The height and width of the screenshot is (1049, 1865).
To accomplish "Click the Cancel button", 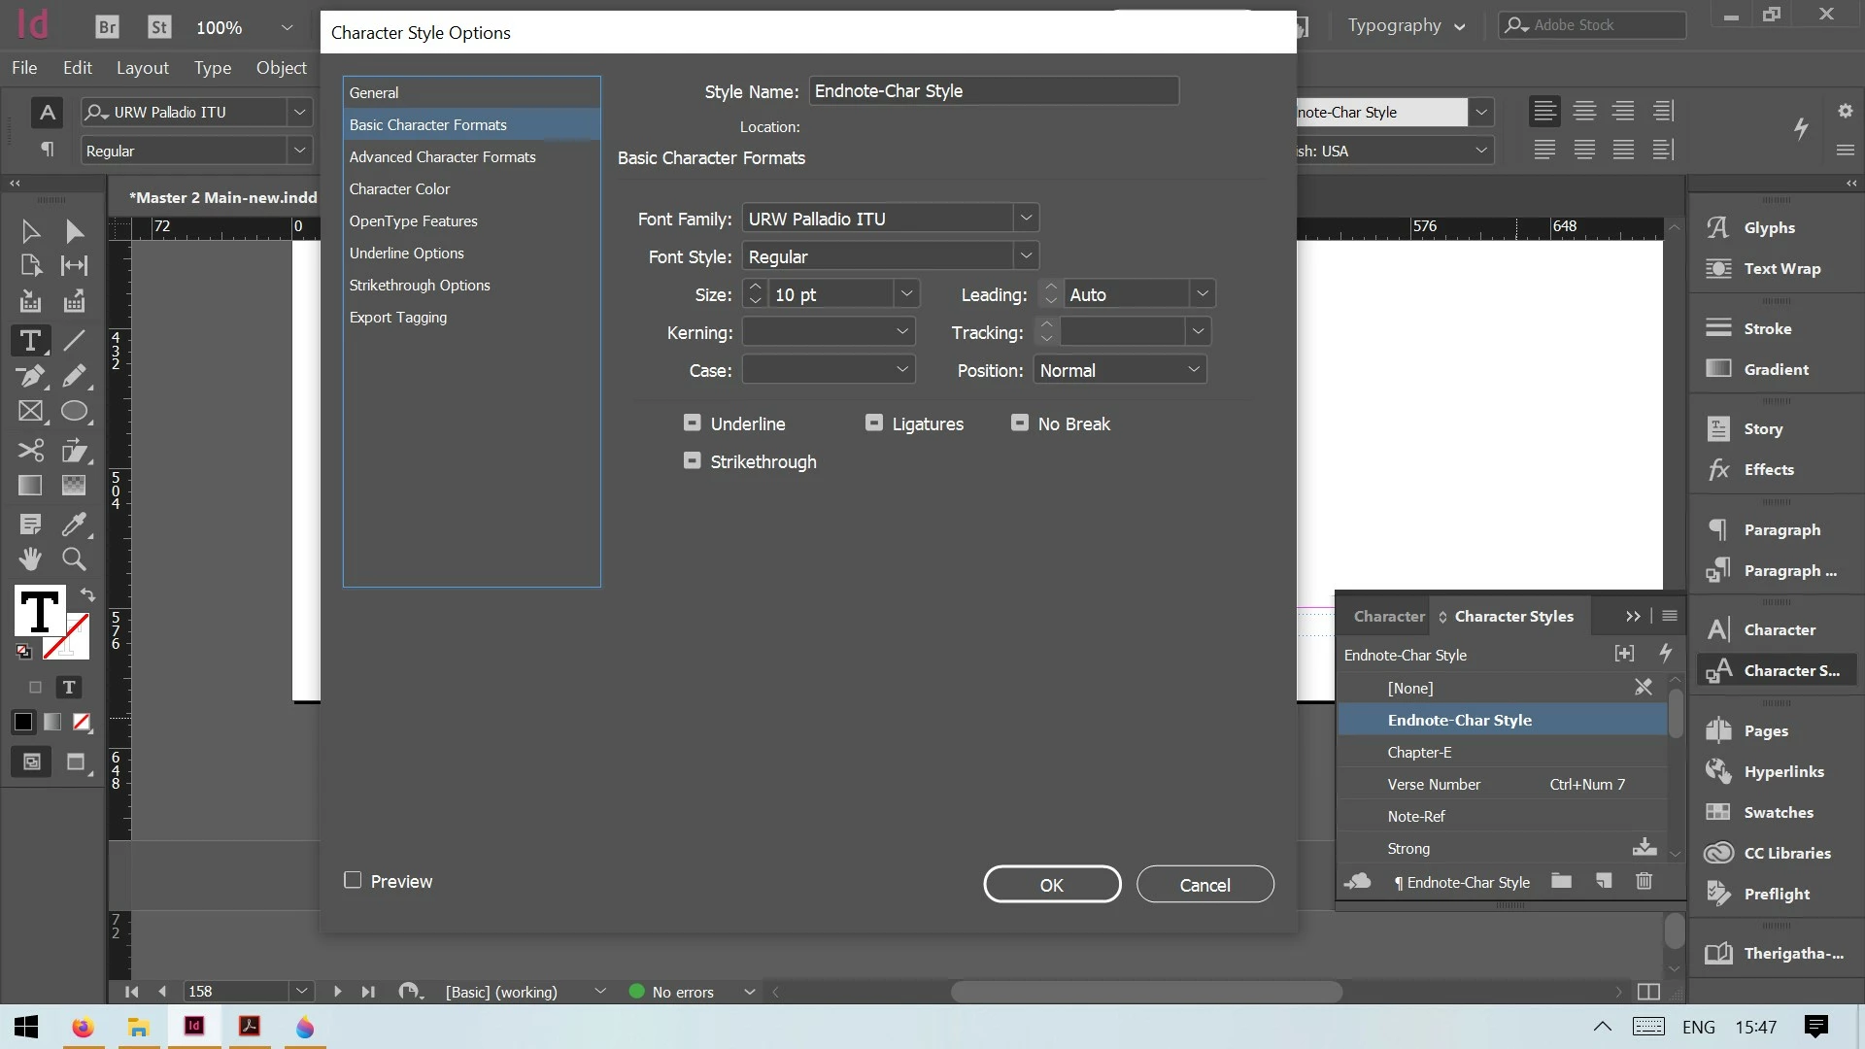I will tap(1204, 884).
